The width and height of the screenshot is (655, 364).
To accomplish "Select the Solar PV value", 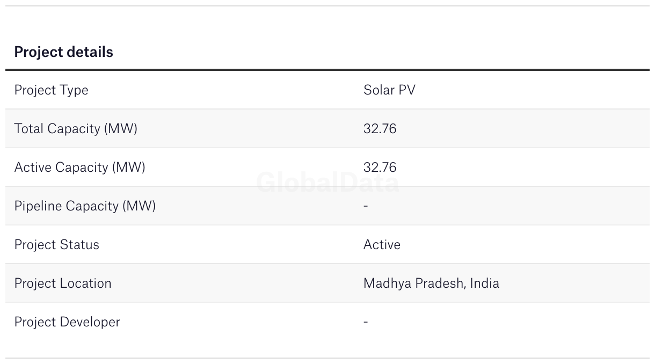I will coord(389,90).
